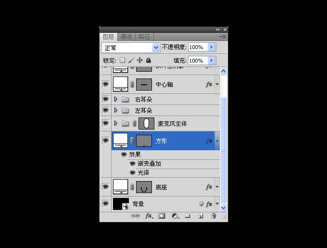This screenshot has width=327, height=248.
Task: Create a new layer icon
Action: [201, 216]
